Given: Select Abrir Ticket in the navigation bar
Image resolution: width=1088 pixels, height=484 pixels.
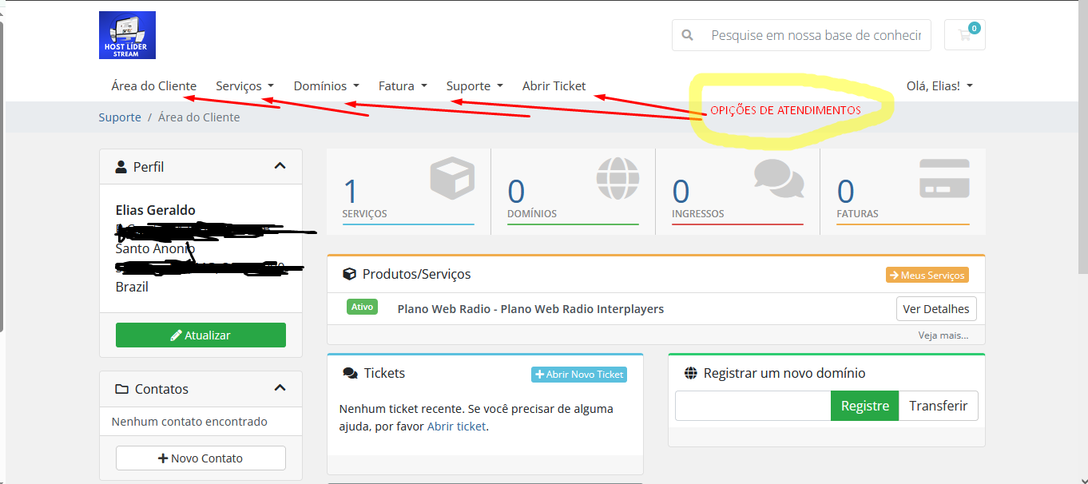Looking at the screenshot, I should 554,85.
